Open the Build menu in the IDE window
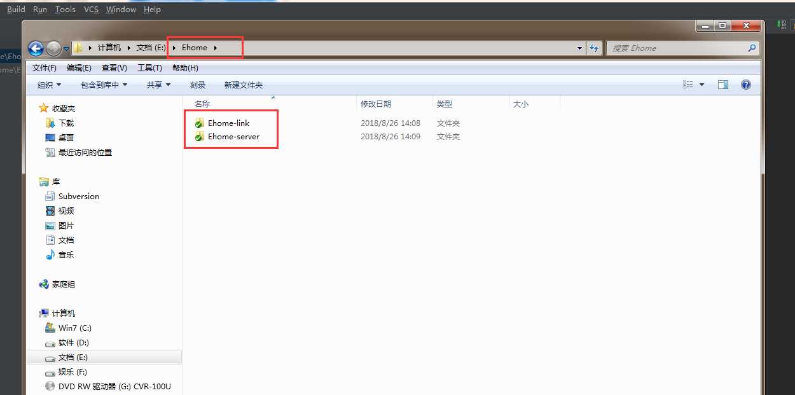Image resolution: width=795 pixels, height=395 pixels. coord(16,10)
